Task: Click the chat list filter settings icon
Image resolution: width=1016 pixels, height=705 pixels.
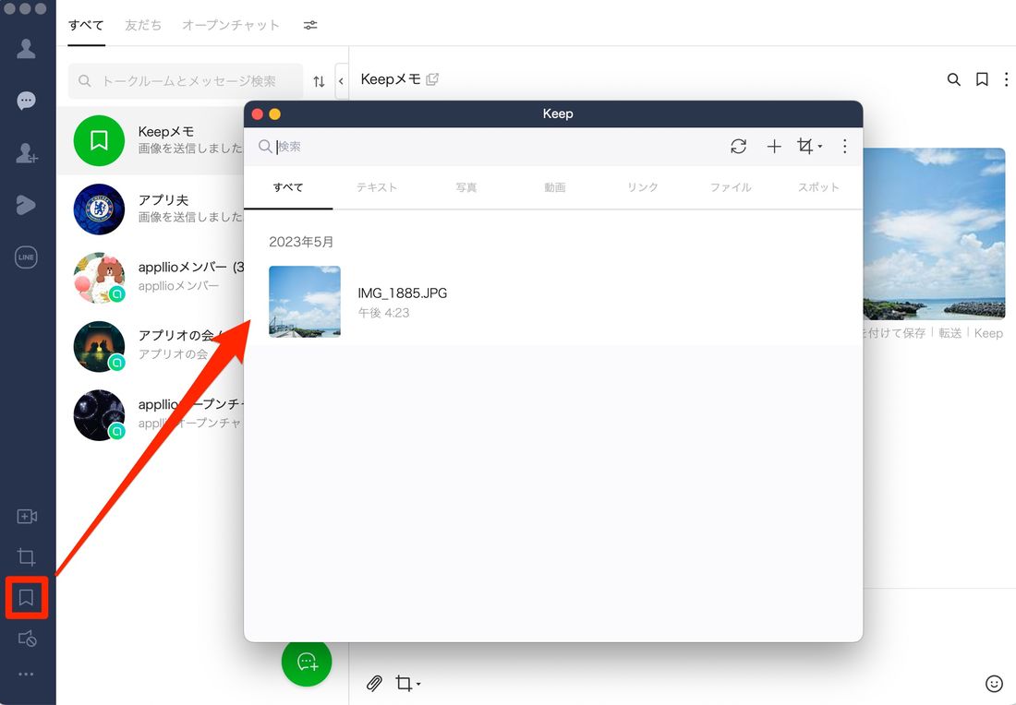Action: tap(310, 25)
